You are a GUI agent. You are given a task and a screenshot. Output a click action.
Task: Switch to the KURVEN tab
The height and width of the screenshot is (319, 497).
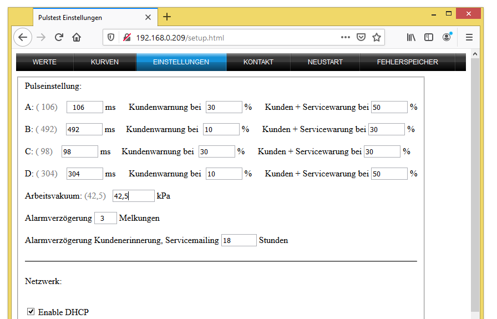click(x=105, y=62)
